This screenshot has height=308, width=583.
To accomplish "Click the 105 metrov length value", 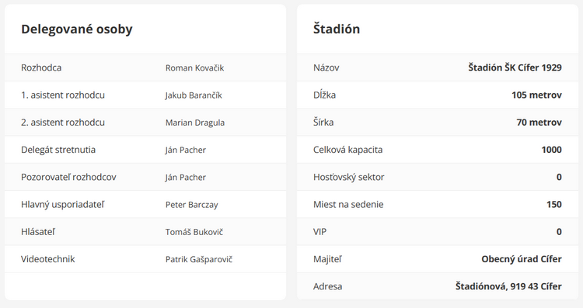I will tap(536, 95).
